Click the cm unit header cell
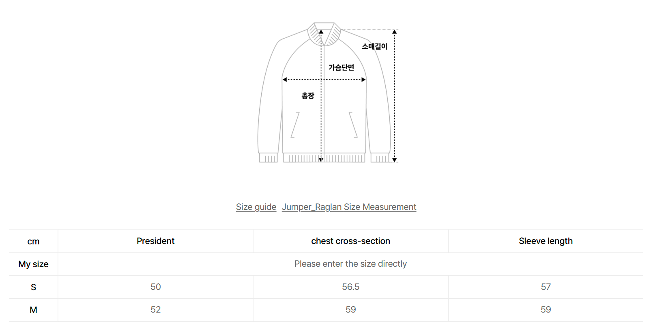 coord(33,242)
